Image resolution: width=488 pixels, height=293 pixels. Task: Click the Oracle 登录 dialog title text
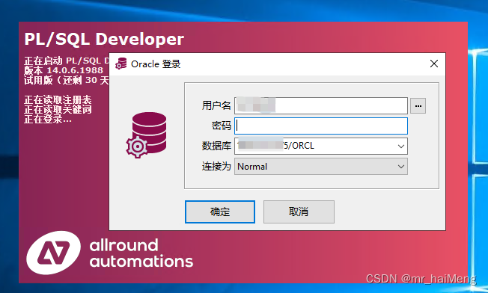(156, 64)
